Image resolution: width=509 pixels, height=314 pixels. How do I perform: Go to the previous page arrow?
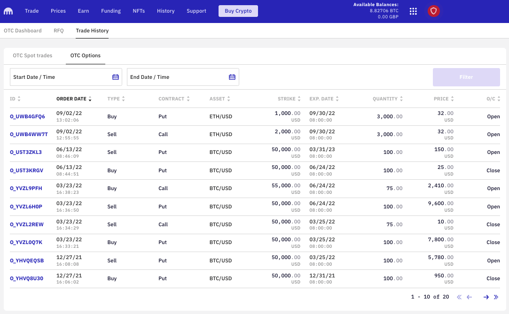469,297
